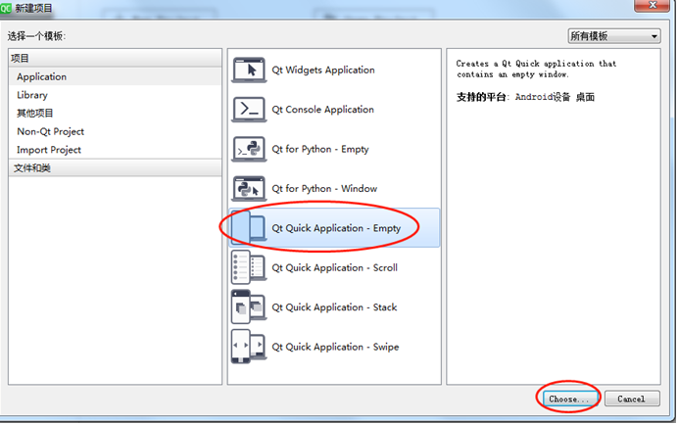Select Qt Quick Application - Swipe label

tap(335, 347)
